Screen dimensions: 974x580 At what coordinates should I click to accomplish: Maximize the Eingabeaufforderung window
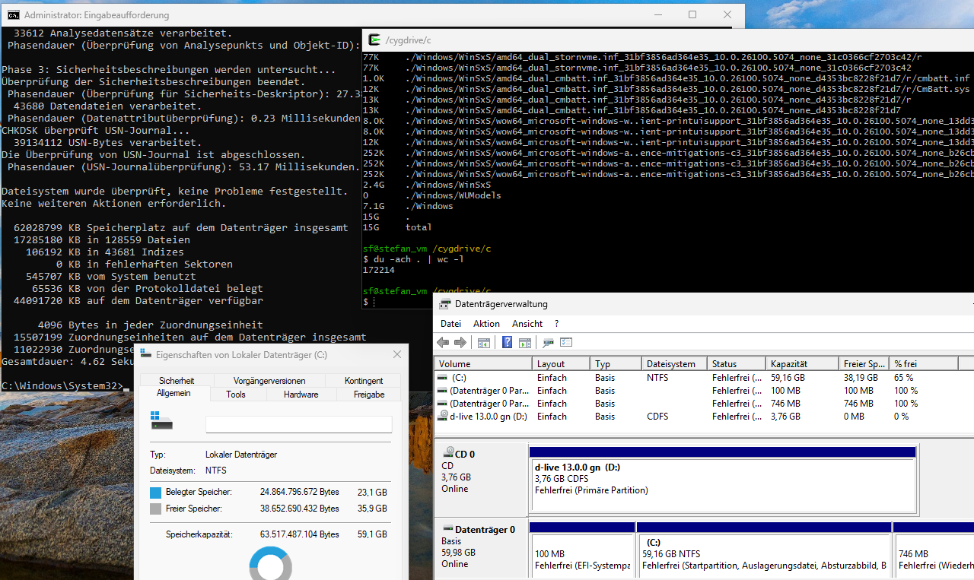coord(692,14)
